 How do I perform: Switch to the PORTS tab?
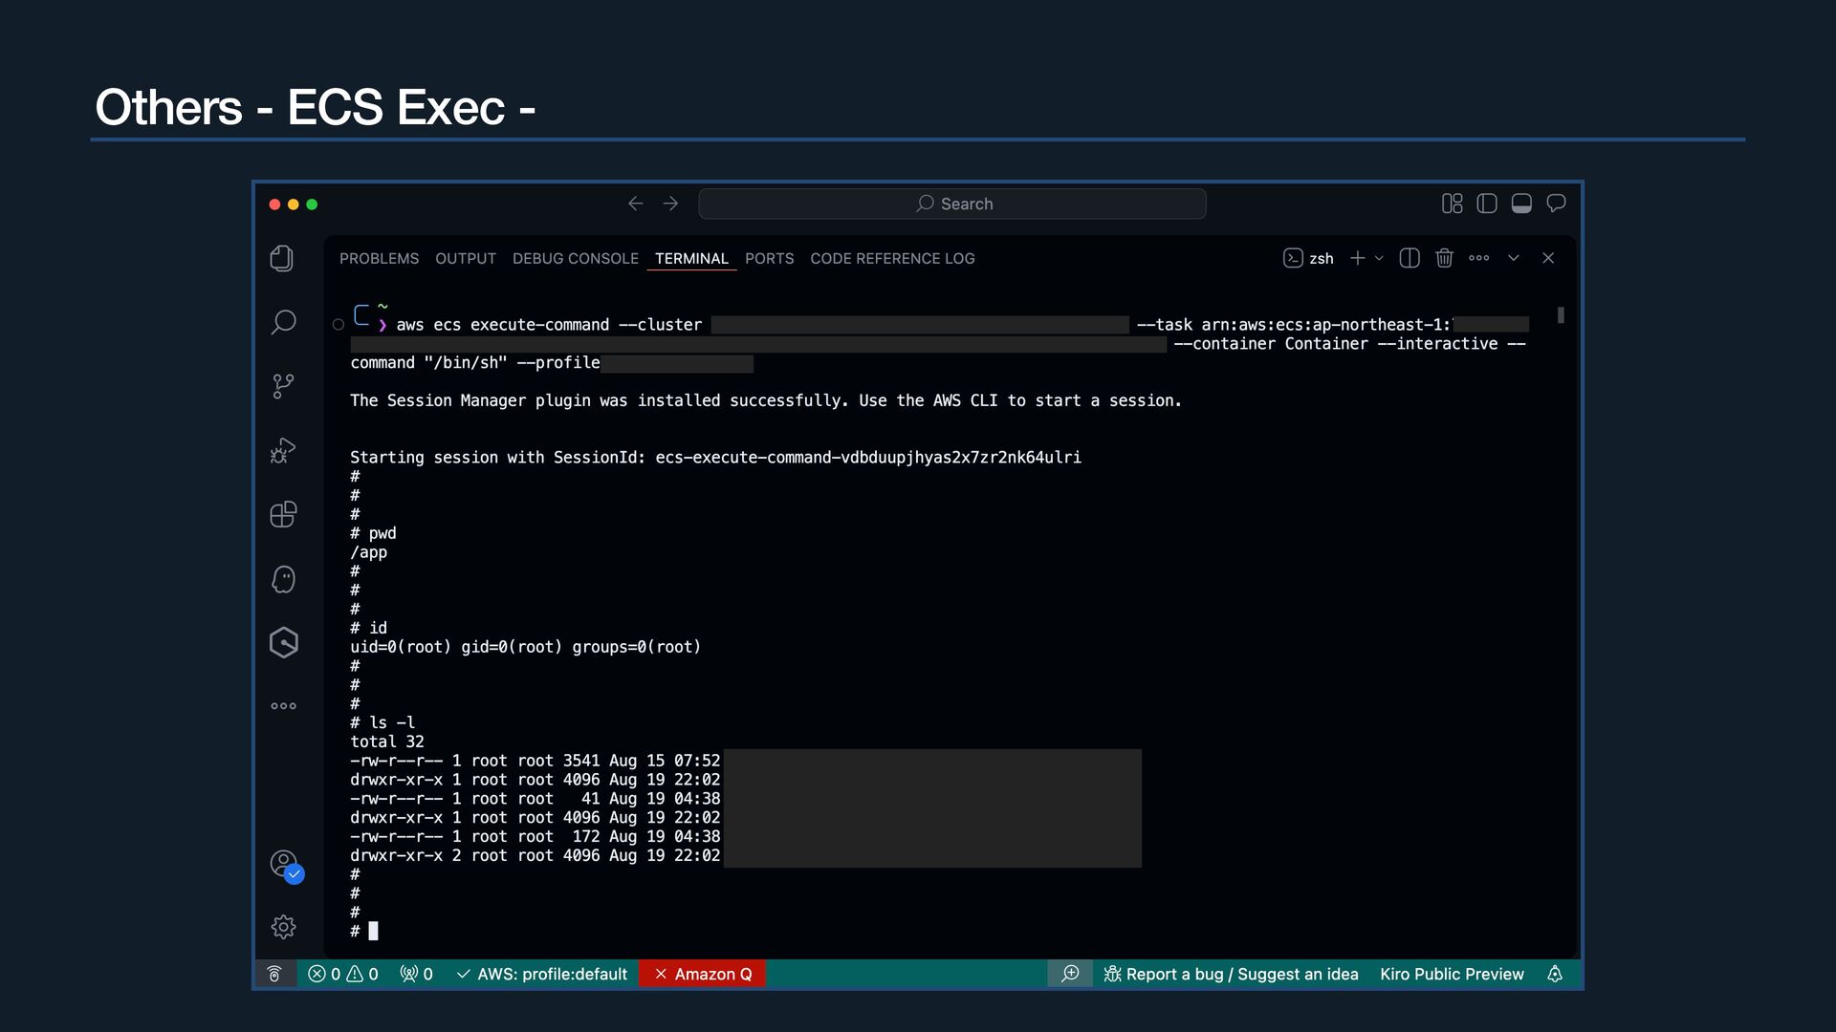[x=769, y=259]
